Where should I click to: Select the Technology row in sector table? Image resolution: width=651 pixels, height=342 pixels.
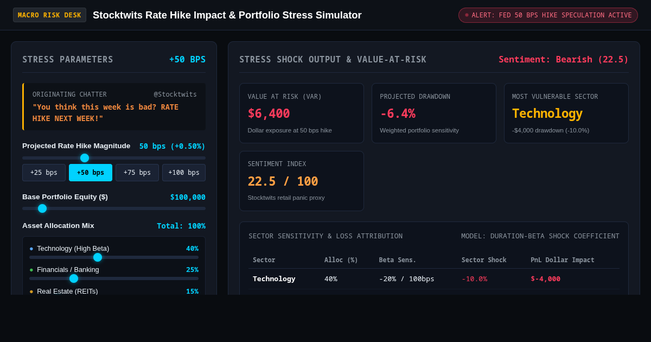434,279
